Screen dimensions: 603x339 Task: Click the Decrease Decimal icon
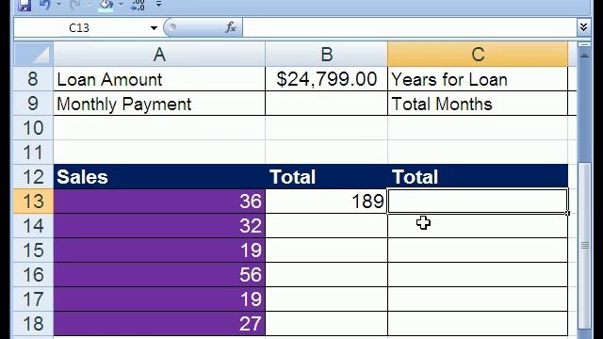point(138,5)
